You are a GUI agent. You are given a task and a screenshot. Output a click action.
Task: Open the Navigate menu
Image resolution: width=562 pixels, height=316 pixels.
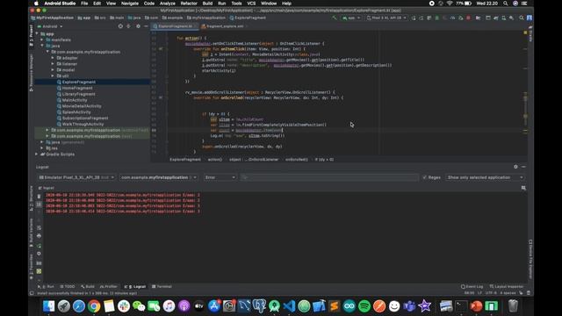(130, 4)
